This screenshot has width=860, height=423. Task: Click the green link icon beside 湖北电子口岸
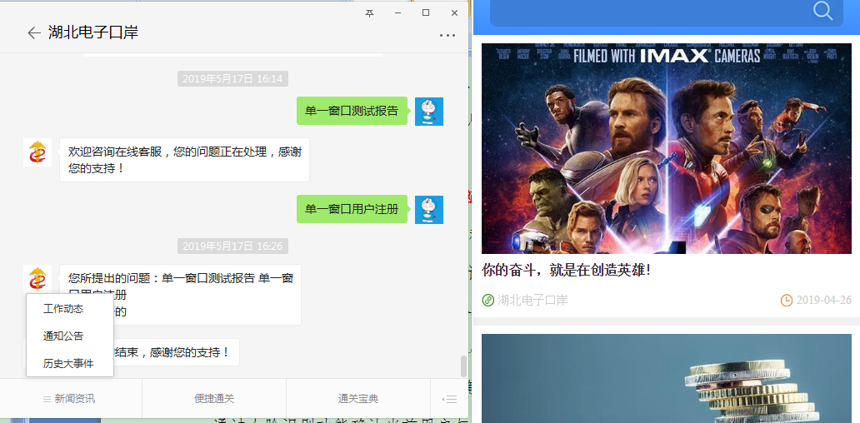[x=487, y=301]
